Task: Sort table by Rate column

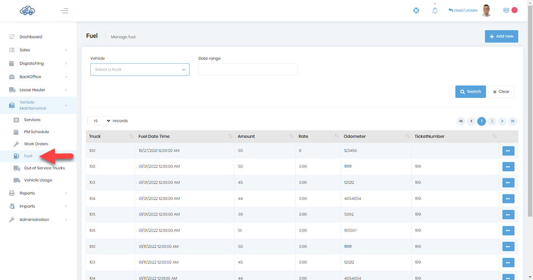Action: [318, 136]
